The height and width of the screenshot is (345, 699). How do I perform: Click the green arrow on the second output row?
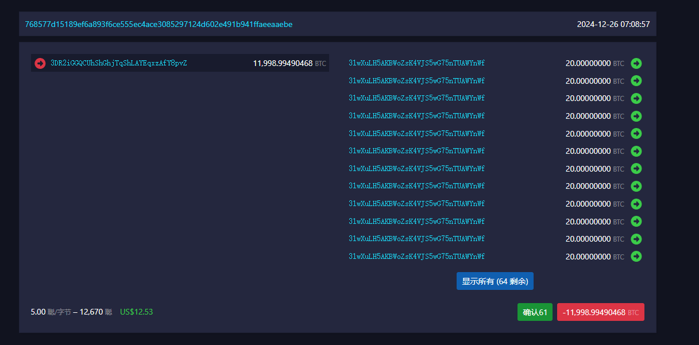[x=636, y=81]
